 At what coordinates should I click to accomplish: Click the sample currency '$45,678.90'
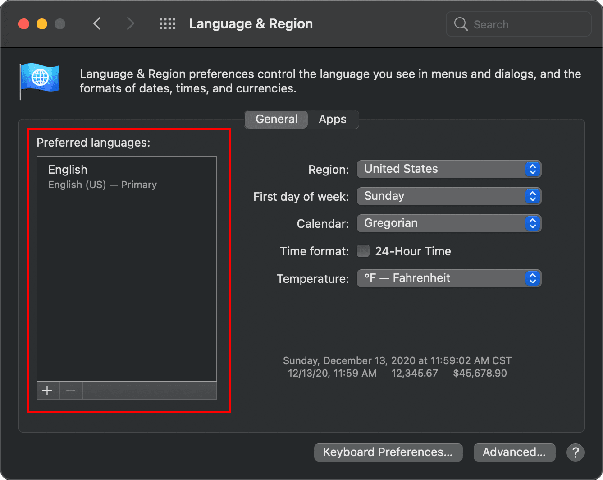pos(480,373)
